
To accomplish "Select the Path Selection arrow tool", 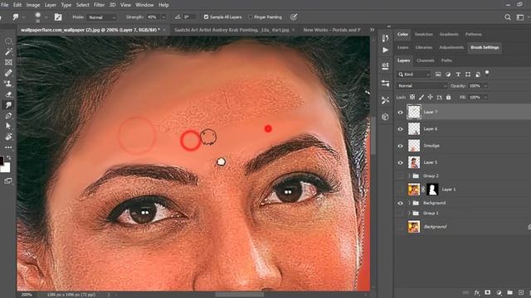I will pyautogui.click(x=8, y=127).
